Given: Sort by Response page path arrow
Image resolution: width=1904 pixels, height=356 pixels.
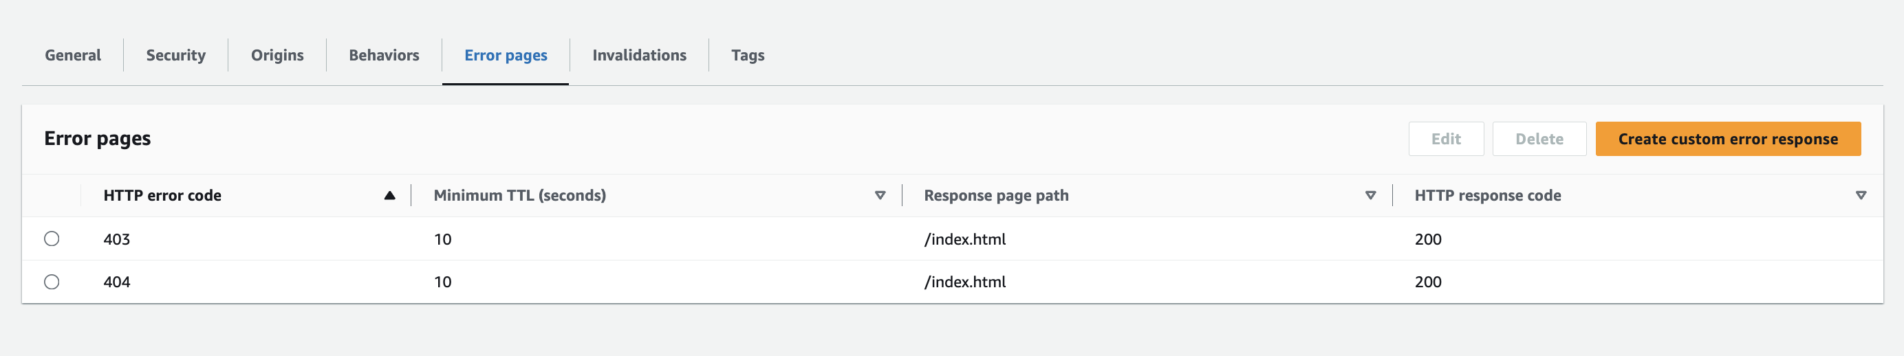Looking at the screenshot, I should [1370, 196].
